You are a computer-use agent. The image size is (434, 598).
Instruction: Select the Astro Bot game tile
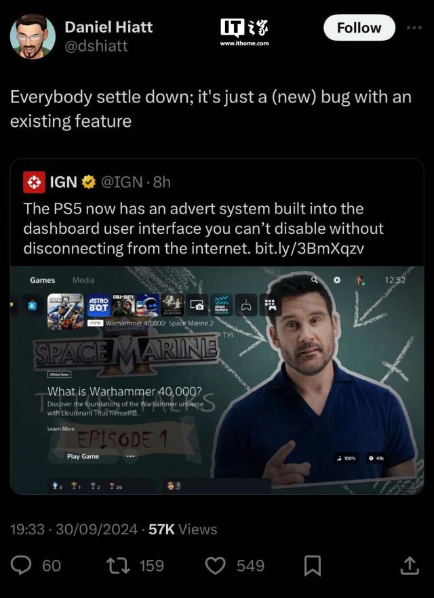(x=98, y=304)
